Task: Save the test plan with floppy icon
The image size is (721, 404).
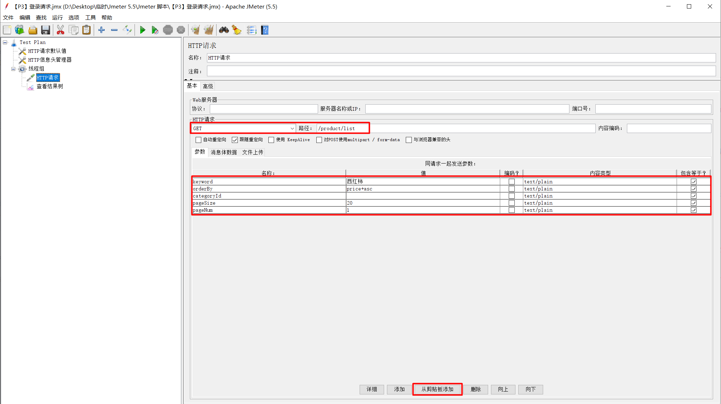Action: click(x=45, y=30)
